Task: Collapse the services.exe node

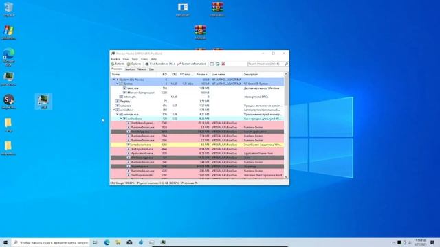Action: pos(118,115)
